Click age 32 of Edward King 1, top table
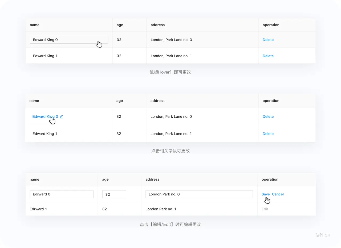Viewport: 341px width, 248px height. [x=119, y=56]
